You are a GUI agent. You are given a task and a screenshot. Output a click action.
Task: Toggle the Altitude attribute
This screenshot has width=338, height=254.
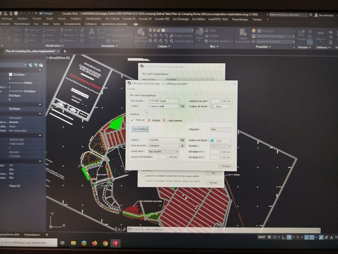[150, 120]
